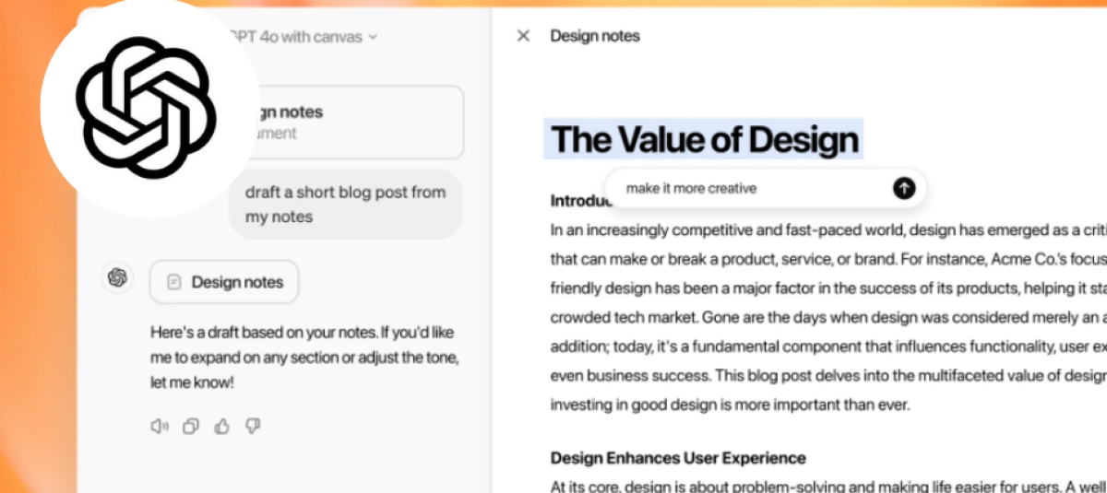Open the Design notes chip in the reply
1107x493 pixels.
224,282
